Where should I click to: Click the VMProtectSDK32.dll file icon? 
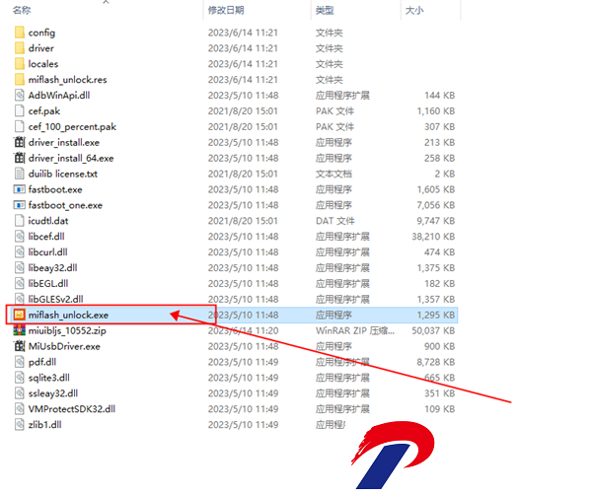pos(20,409)
